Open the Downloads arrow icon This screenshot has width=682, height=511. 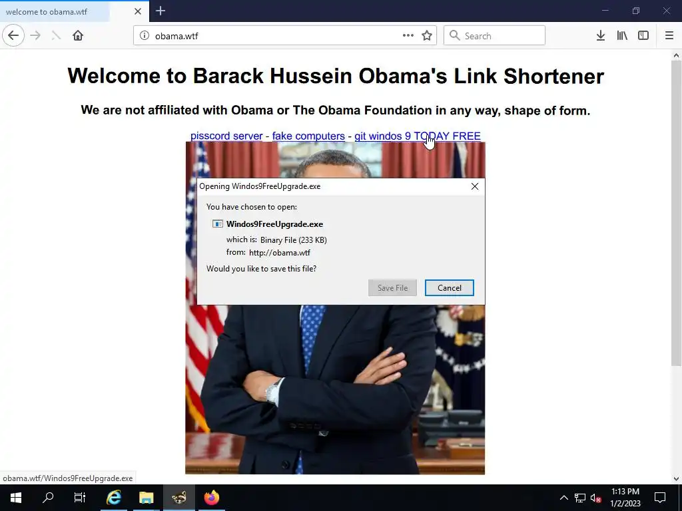coord(601,36)
